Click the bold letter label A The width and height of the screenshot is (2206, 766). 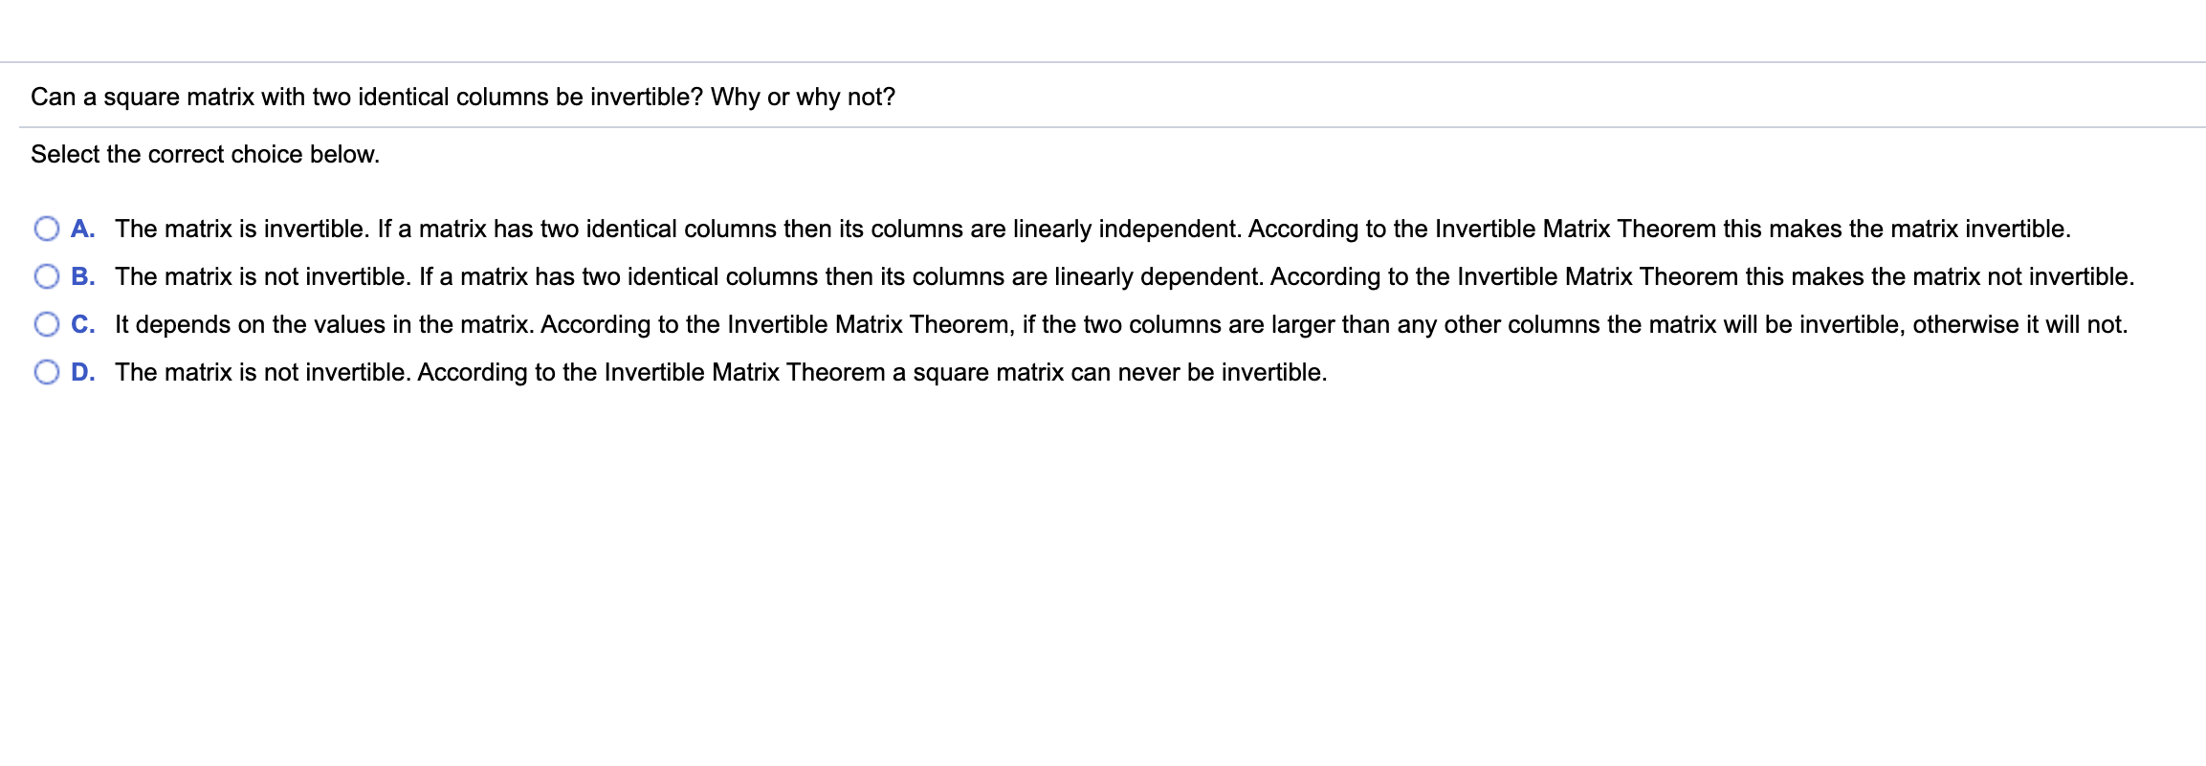(83, 229)
